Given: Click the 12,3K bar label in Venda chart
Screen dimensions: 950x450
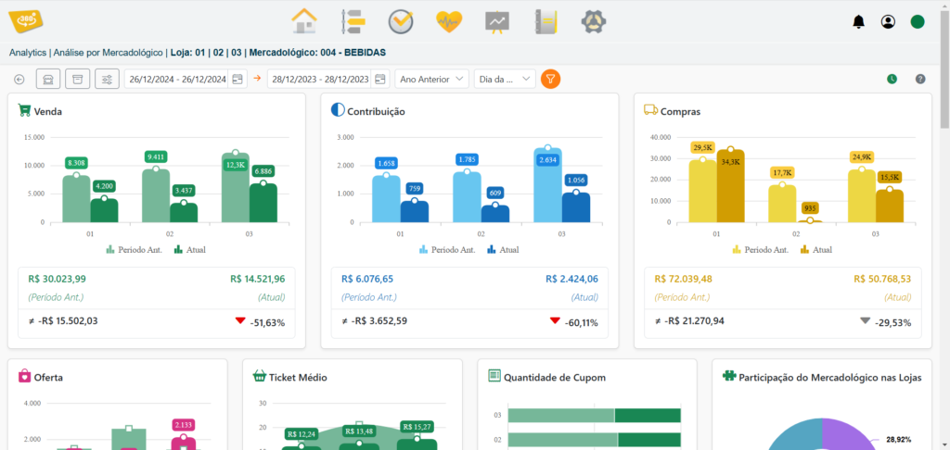Looking at the screenshot, I should pyautogui.click(x=236, y=165).
